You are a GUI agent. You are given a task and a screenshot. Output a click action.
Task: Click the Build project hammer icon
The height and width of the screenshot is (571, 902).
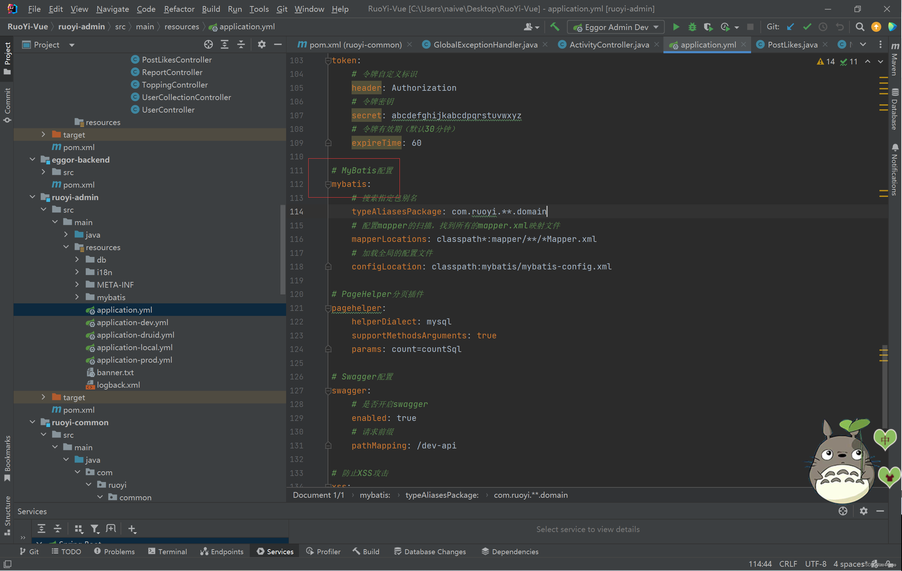pyautogui.click(x=554, y=27)
